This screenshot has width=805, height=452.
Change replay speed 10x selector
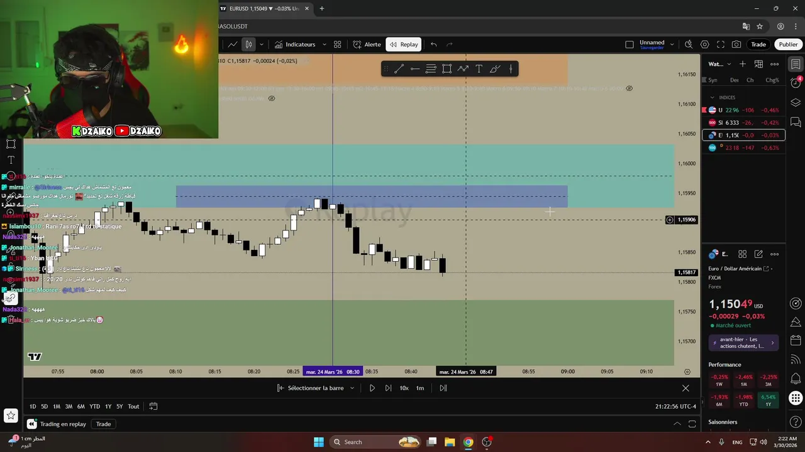coord(404,388)
